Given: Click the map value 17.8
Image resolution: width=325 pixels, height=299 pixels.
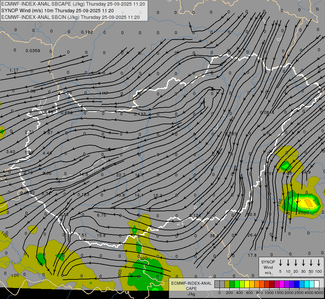Looking at the screenshot, I should [x=252, y=255].
